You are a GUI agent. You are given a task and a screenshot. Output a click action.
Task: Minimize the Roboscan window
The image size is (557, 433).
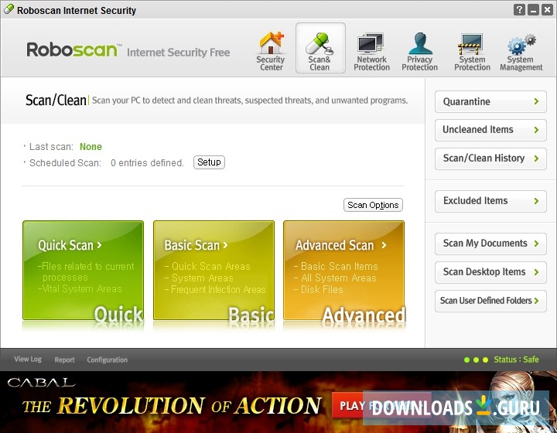(533, 10)
